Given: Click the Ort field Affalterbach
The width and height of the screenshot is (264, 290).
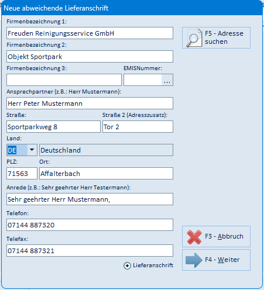Looking at the screenshot, I should click(106, 174).
